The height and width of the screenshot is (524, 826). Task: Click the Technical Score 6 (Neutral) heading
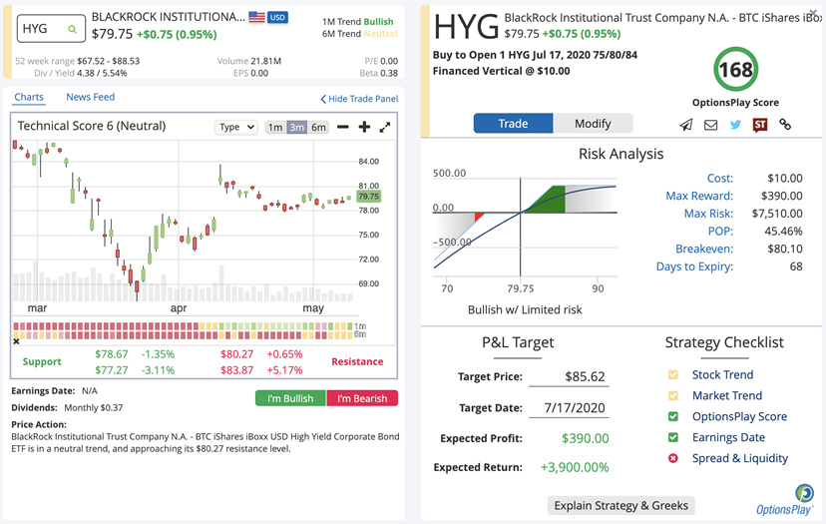click(x=92, y=126)
